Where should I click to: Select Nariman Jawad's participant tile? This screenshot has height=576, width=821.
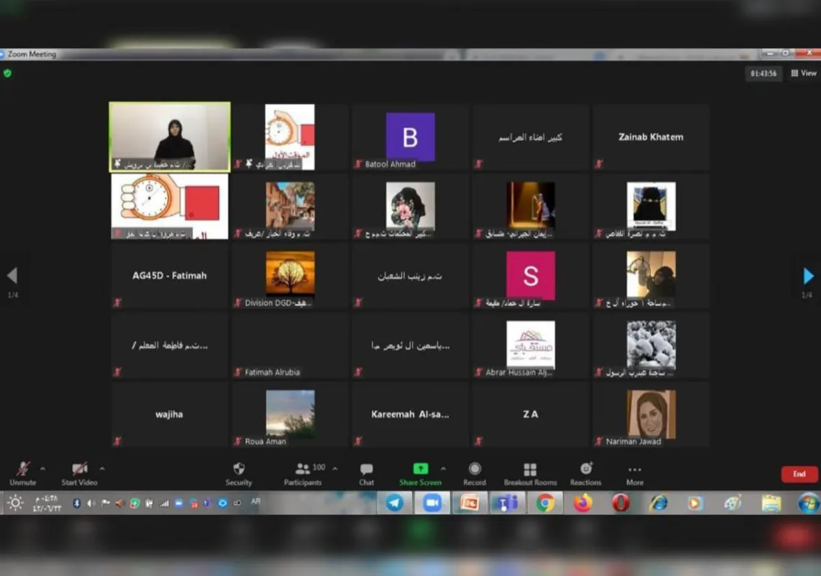tap(651, 415)
